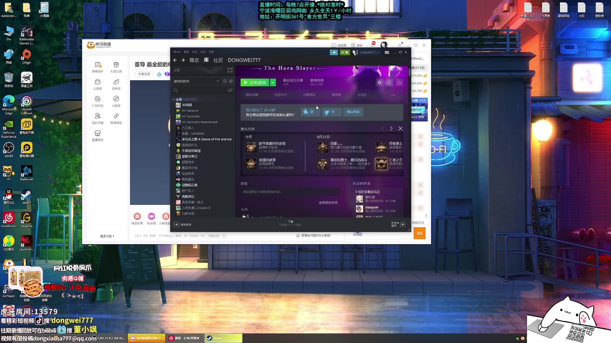This screenshot has height=343, width=611.
Task: Click the green 开始游戏 play button
Action: [255, 83]
